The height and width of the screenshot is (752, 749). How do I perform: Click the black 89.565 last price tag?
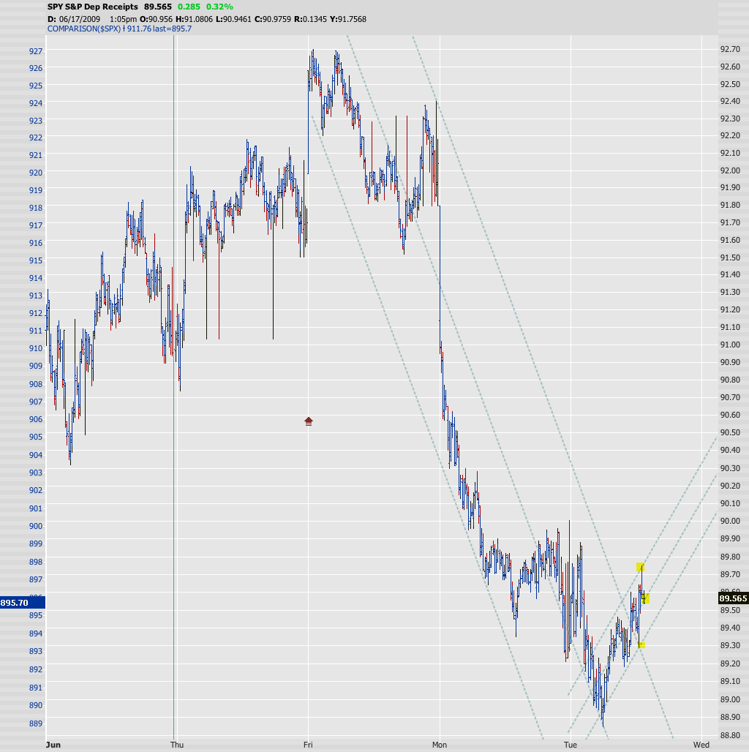pyautogui.click(x=734, y=598)
